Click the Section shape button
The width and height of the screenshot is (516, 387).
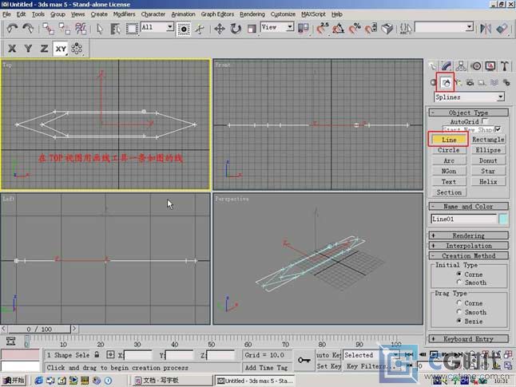tap(449, 192)
